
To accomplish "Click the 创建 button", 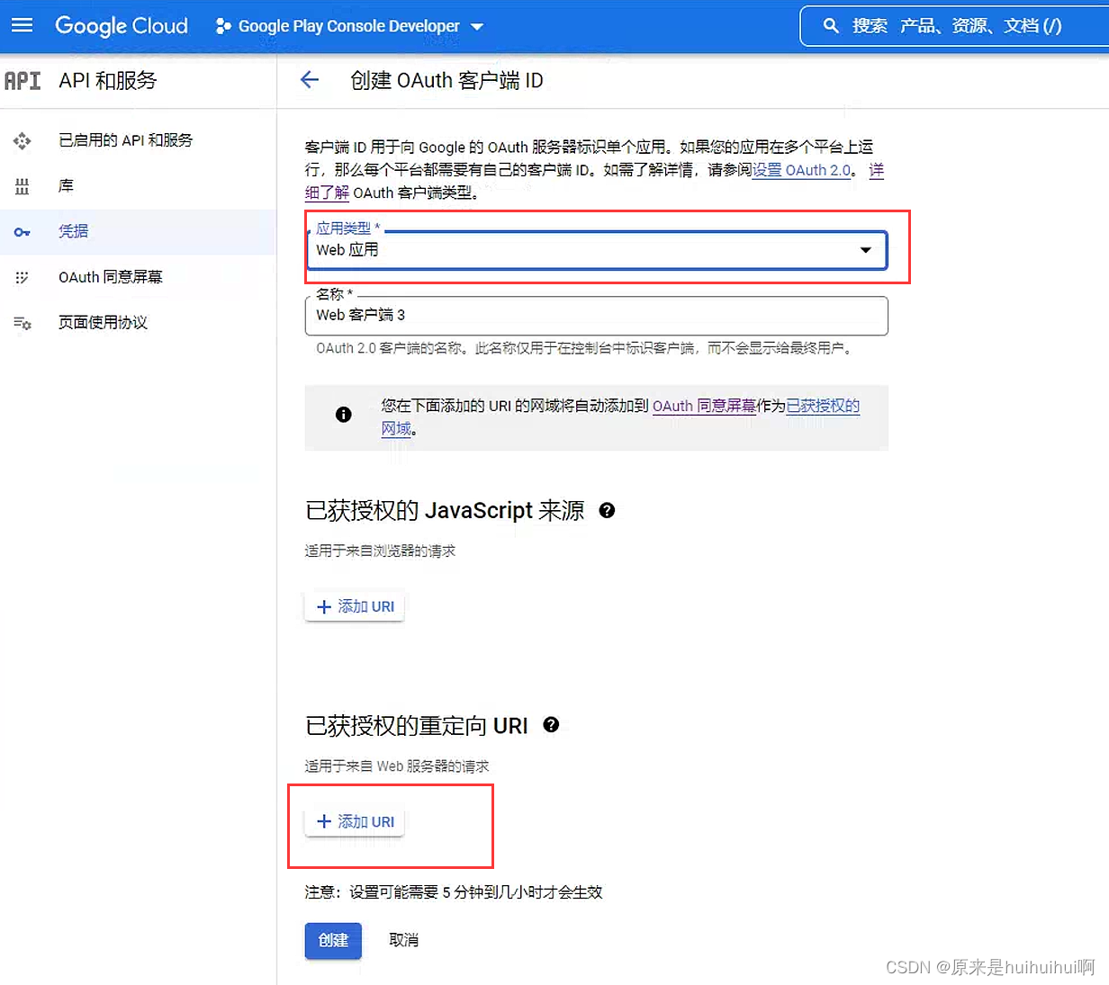I will click(x=333, y=940).
